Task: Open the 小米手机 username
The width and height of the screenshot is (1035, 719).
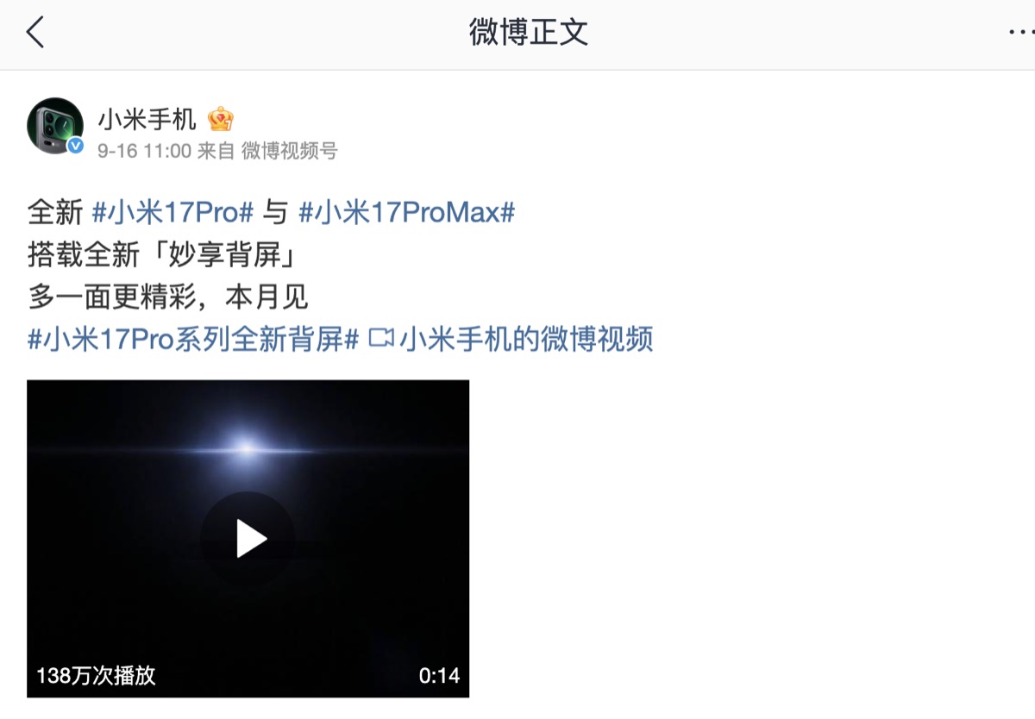Action: coord(147,119)
